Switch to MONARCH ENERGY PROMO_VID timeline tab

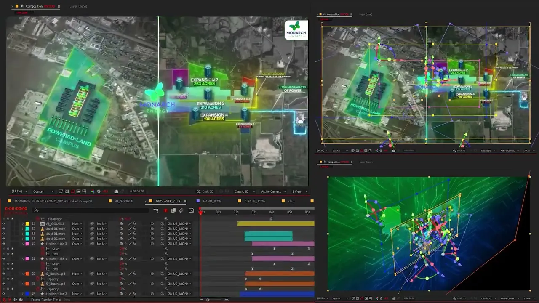(x=53, y=201)
